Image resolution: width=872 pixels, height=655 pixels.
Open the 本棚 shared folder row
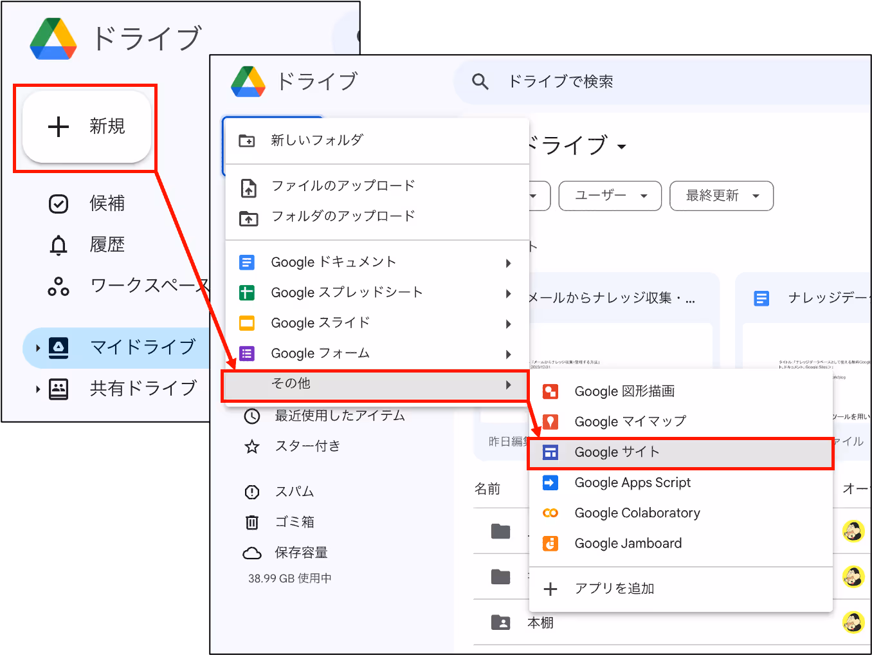pyautogui.click(x=672, y=623)
